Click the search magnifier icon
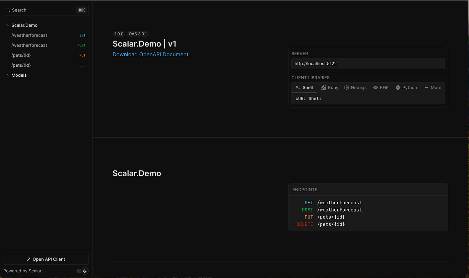The width and height of the screenshot is (469, 278). pyautogui.click(x=8, y=10)
